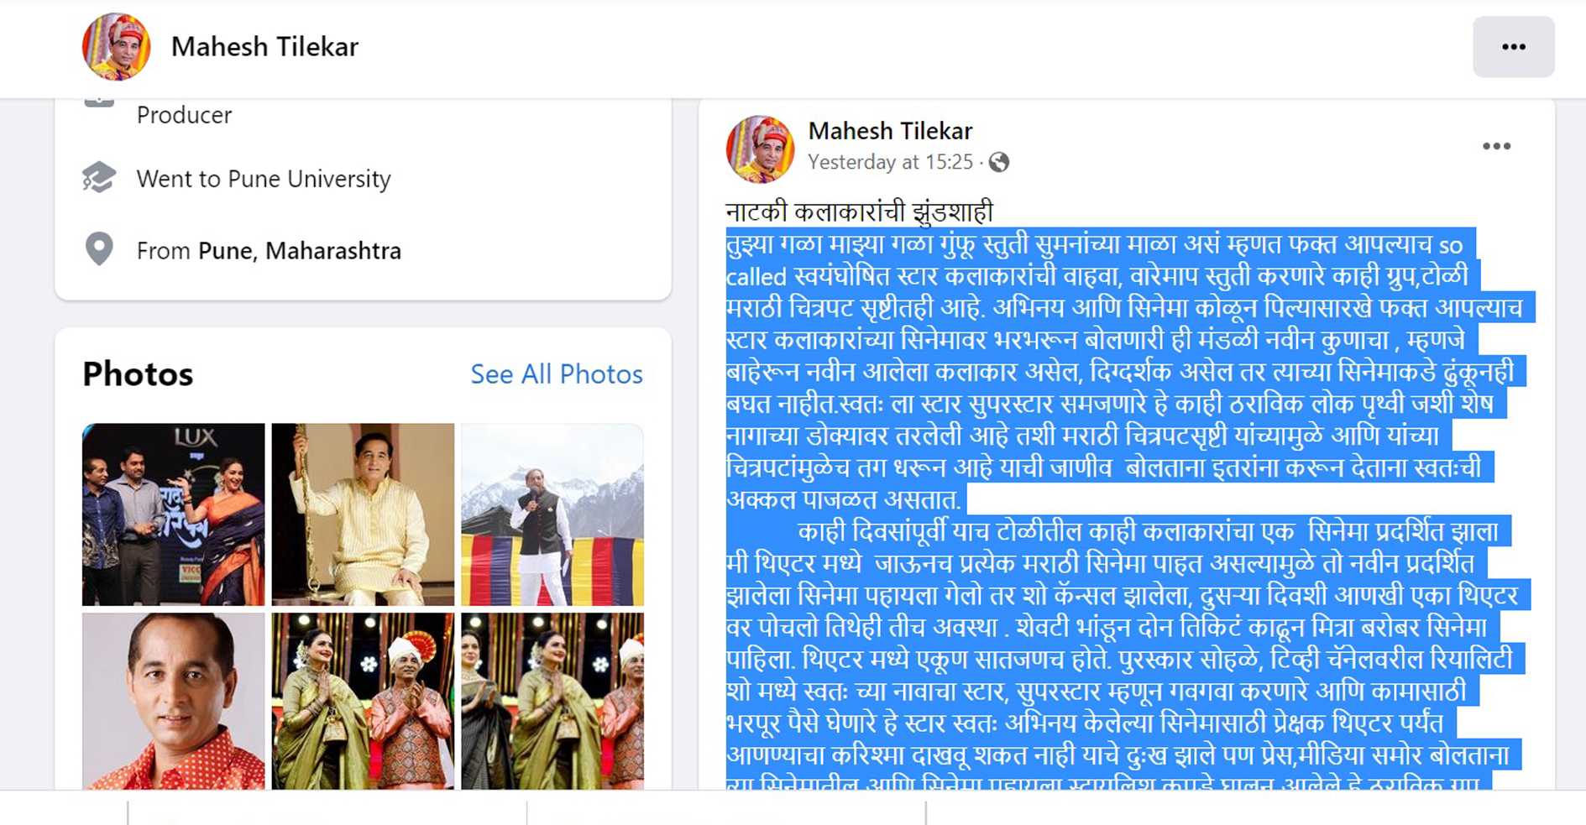Open the bottom middle photo with green saree
Screen dimensions: 1586x825
[x=363, y=701]
